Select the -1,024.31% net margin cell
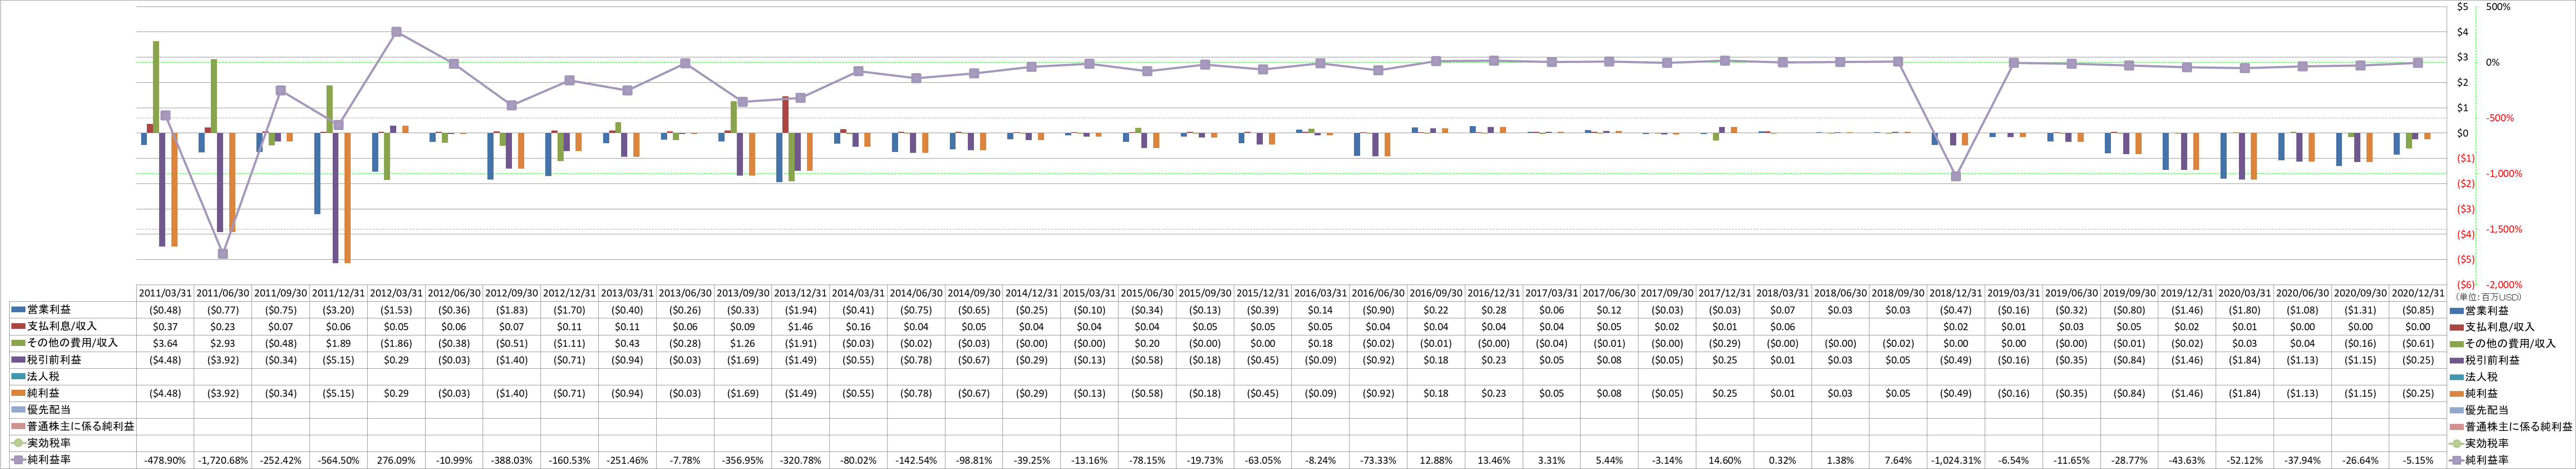This screenshot has width=2576, height=469. pos(1956,461)
